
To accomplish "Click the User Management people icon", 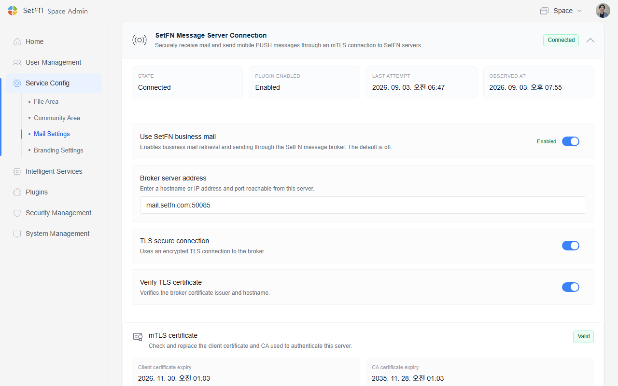I will pos(17,62).
